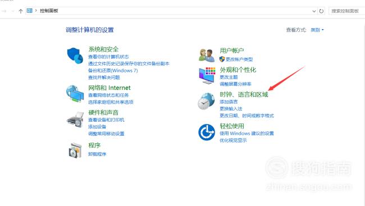Image resolution: width=365 pixels, height=206 pixels.
Task: Click the Control Panel icon in address bar
Action: [29, 11]
